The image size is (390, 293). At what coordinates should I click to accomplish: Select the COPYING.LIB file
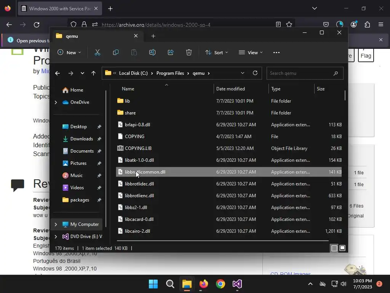tap(229, 148)
